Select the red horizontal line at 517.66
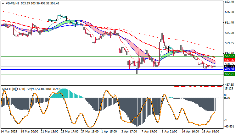Image resolution: width=236 pixels, height=135 pixels. [x=112, y=60]
